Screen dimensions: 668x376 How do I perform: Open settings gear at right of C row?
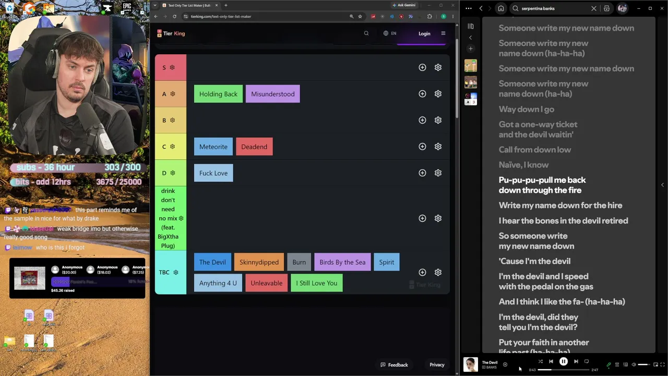[438, 147]
